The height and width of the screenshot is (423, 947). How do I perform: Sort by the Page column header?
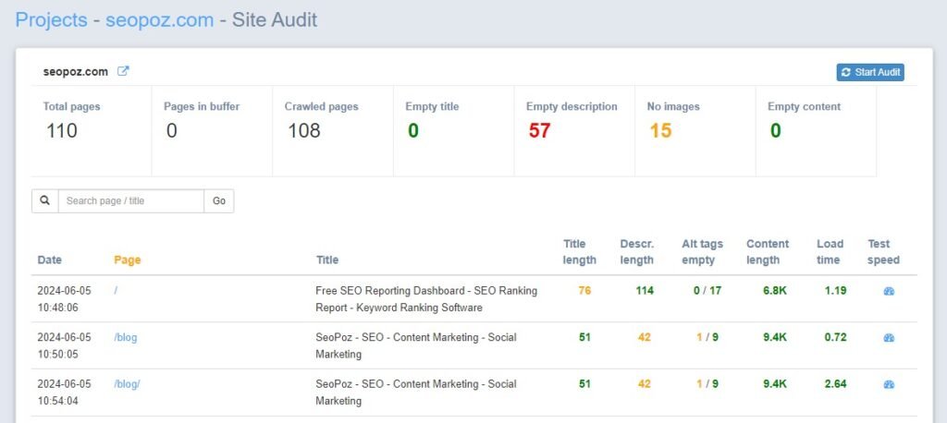(127, 260)
